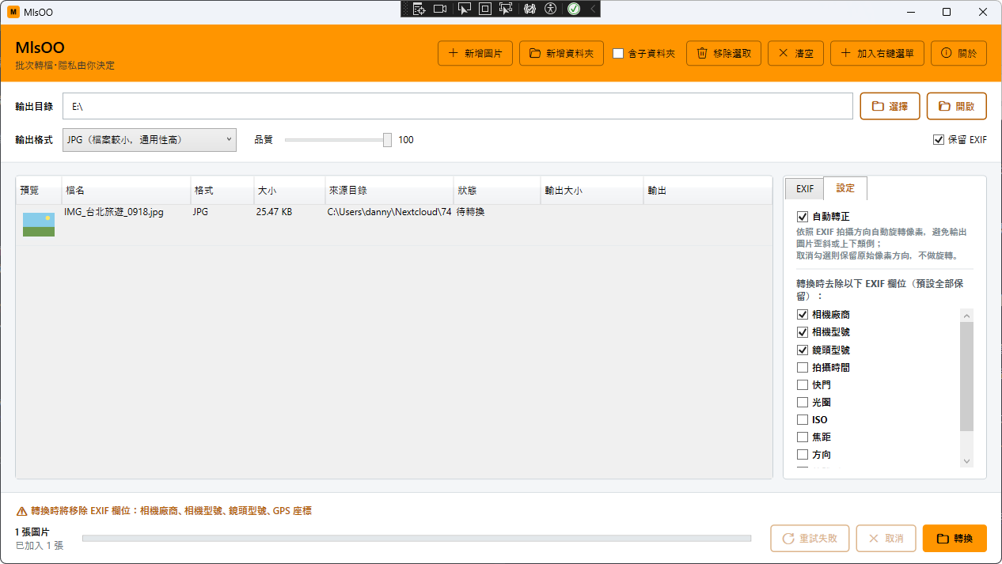Screen dimensions: 1002x564
Task: Click the 預覽 column header
Action: (40, 191)
